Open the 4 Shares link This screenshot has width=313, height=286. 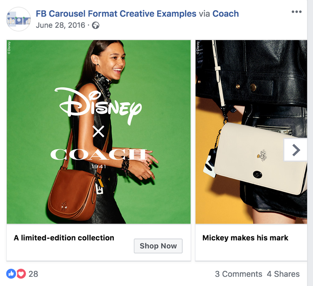pyautogui.click(x=283, y=274)
